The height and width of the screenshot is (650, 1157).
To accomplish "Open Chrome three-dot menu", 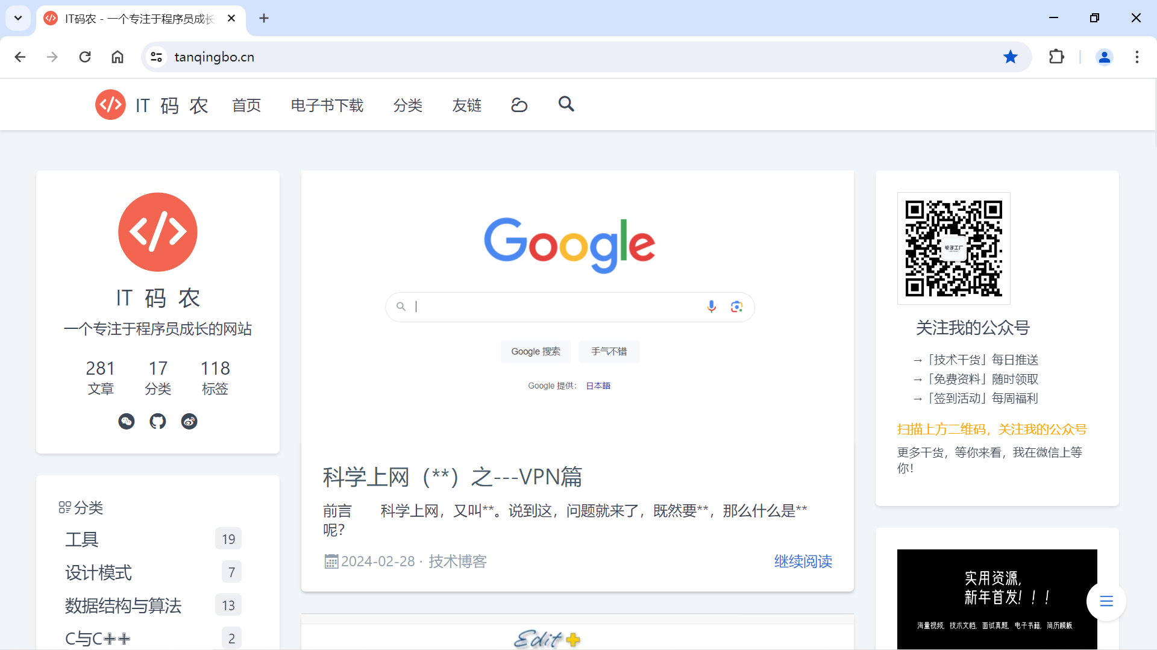I will (1137, 57).
